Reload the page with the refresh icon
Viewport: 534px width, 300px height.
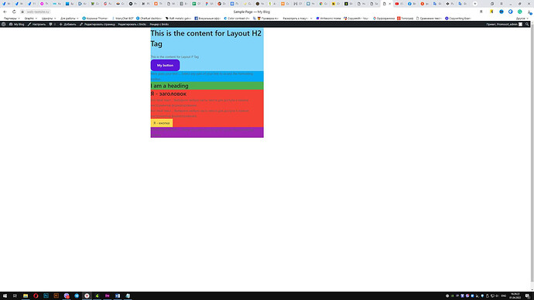14,12
